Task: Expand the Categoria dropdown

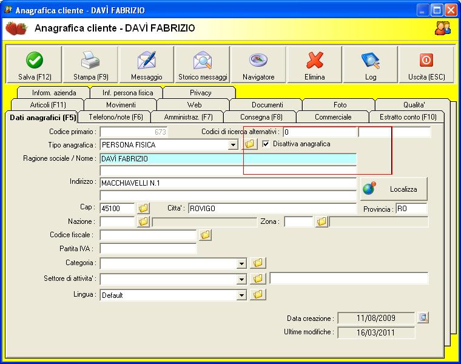Action: coord(242,263)
